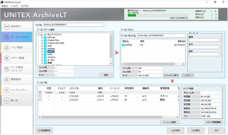Click the メディア情報編集 button
The width and height of the screenshot is (228, 135).
click(x=213, y=122)
